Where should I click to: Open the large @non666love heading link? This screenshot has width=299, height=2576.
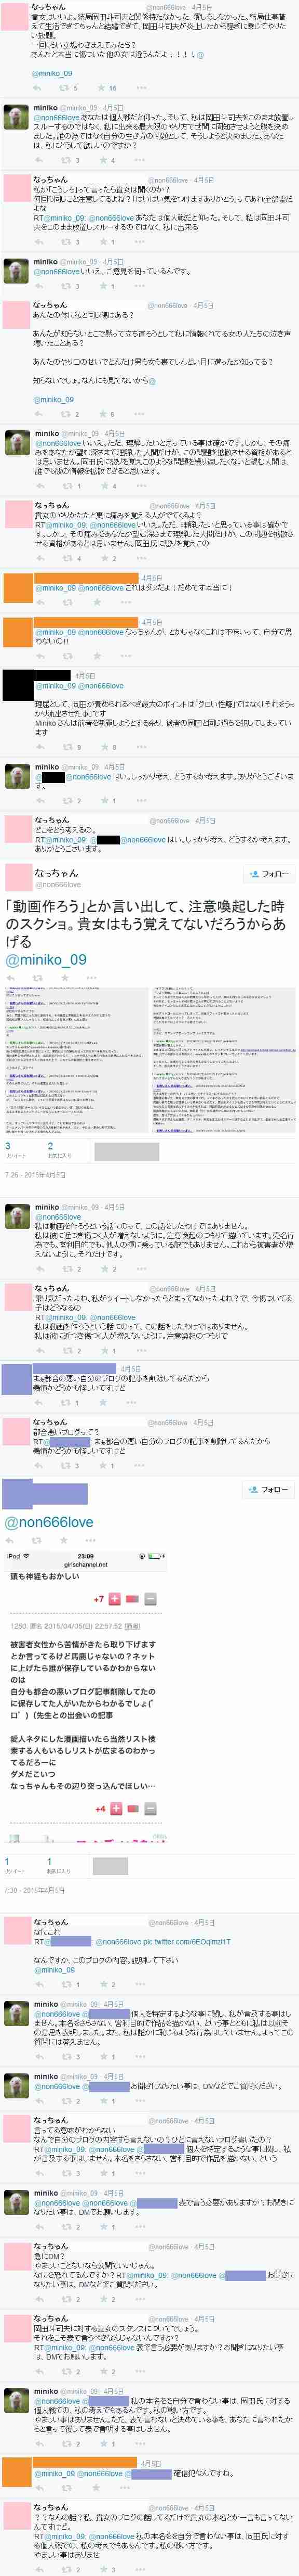coord(50,1522)
